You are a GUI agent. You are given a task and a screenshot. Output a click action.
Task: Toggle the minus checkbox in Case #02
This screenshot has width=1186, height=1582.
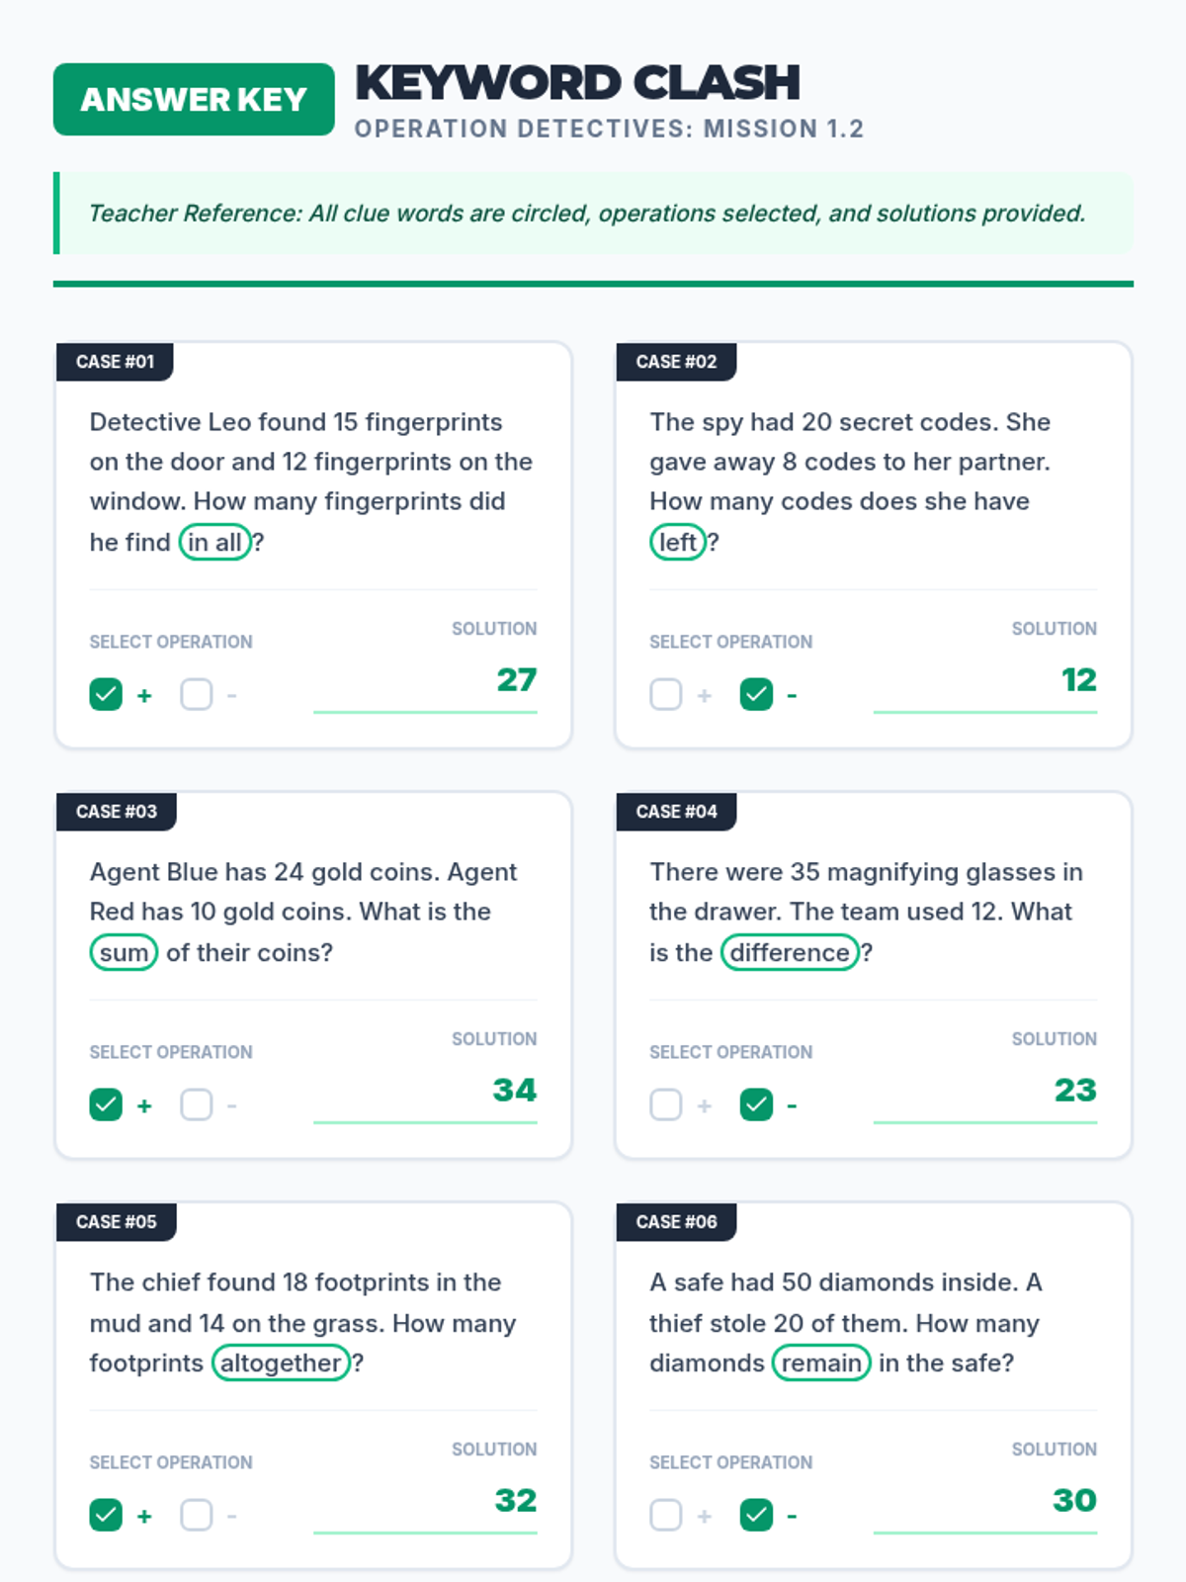pos(757,694)
